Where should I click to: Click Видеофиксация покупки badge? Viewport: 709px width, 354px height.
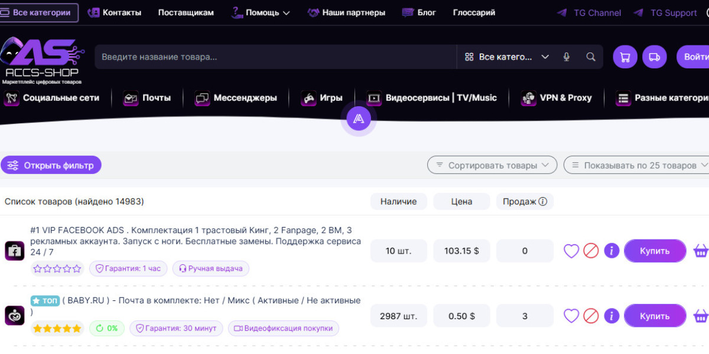[x=284, y=328]
